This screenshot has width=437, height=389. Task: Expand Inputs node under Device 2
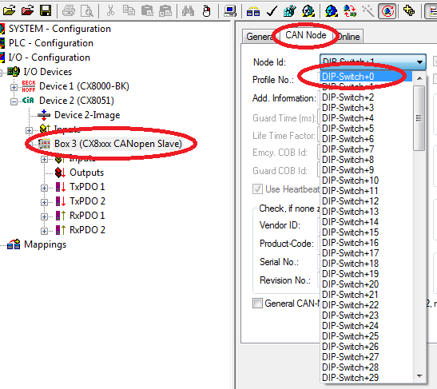(x=29, y=130)
